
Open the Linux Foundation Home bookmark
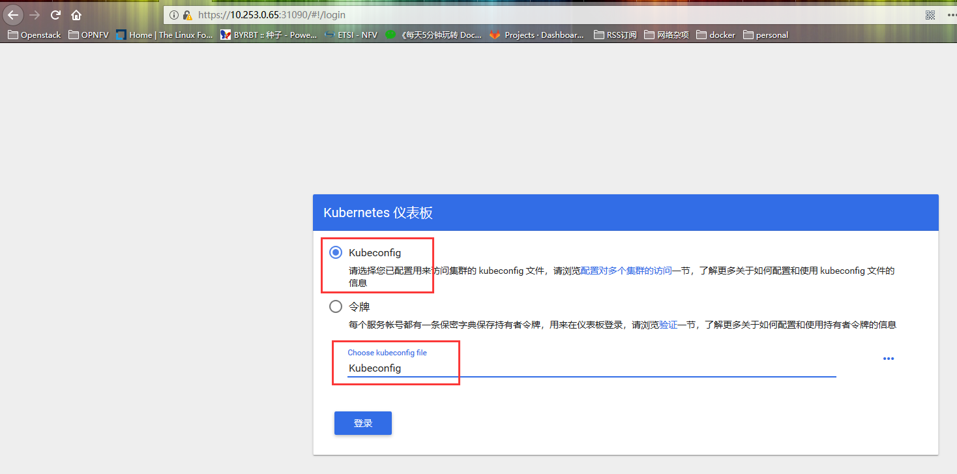click(x=164, y=35)
